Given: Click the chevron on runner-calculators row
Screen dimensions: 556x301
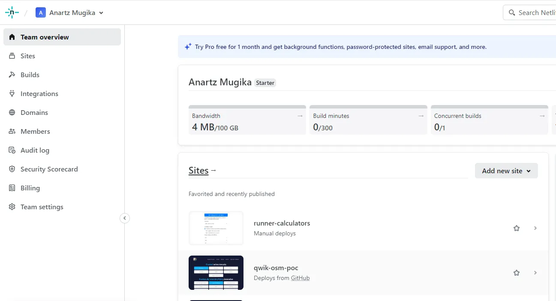Looking at the screenshot, I should click(x=535, y=228).
